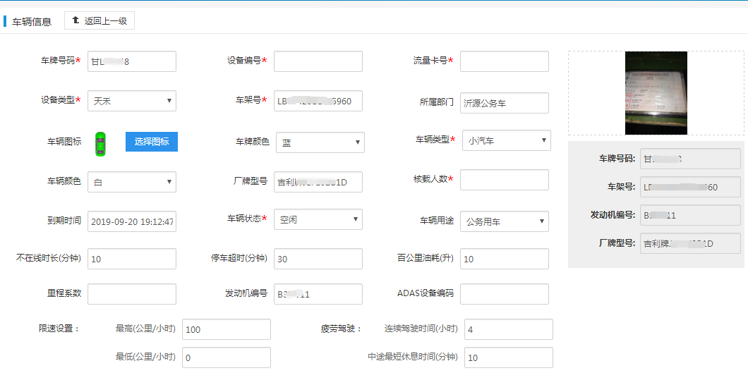Click the 最高(公里/小时) speed limit field
This screenshot has height=373, width=748.
click(x=226, y=329)
